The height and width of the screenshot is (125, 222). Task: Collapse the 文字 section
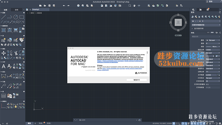pos(1,62)
